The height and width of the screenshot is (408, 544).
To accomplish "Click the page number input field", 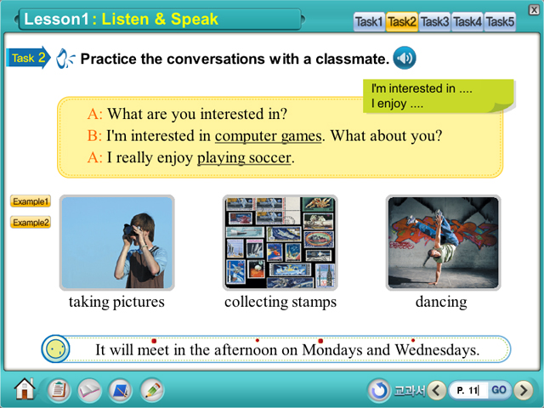I will (x=467, y=390).
